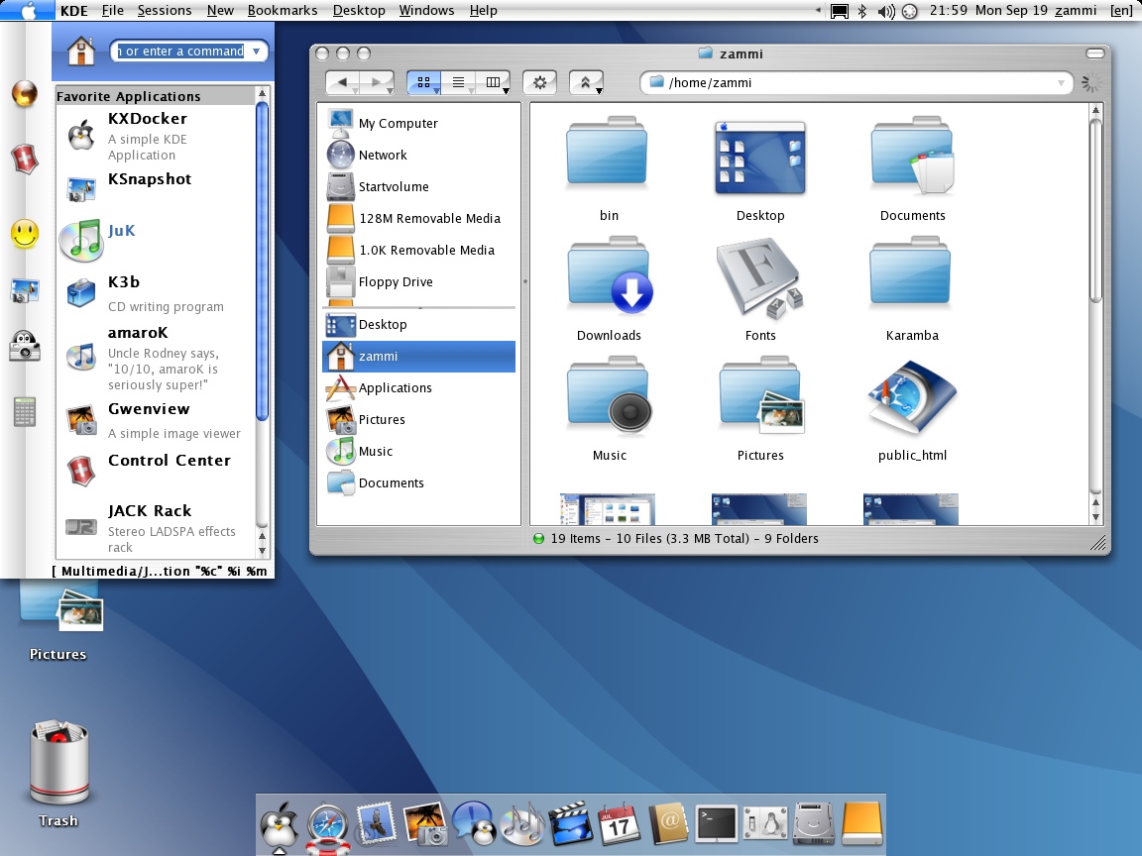Click the Apple logo in the menu bar
1142x856 pixels.
tap(28, 10)
